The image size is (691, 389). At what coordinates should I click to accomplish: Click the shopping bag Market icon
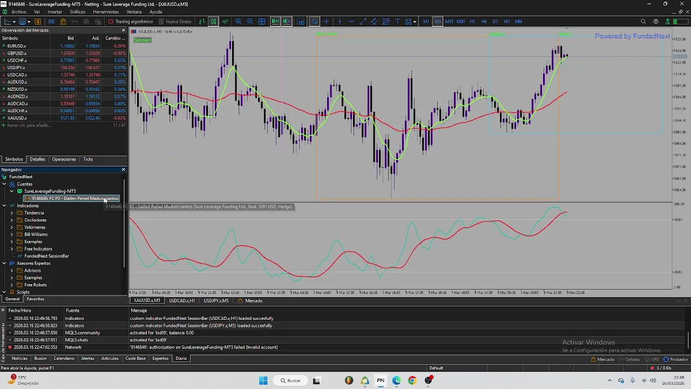click(63, 22)
